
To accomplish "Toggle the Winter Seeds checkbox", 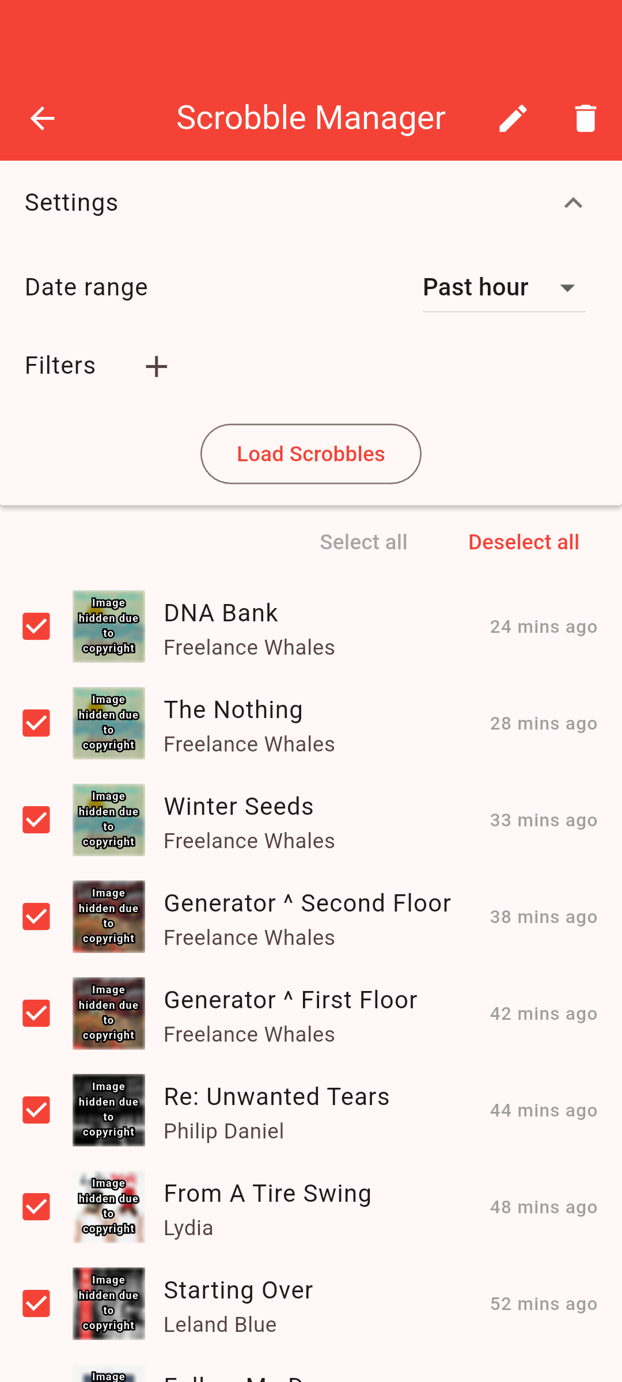I will [36, 820].
